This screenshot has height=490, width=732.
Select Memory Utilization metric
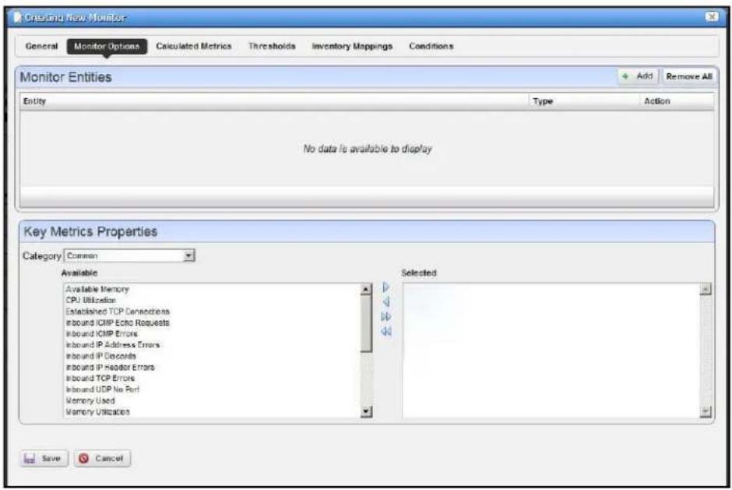click(x=97, y=412)
